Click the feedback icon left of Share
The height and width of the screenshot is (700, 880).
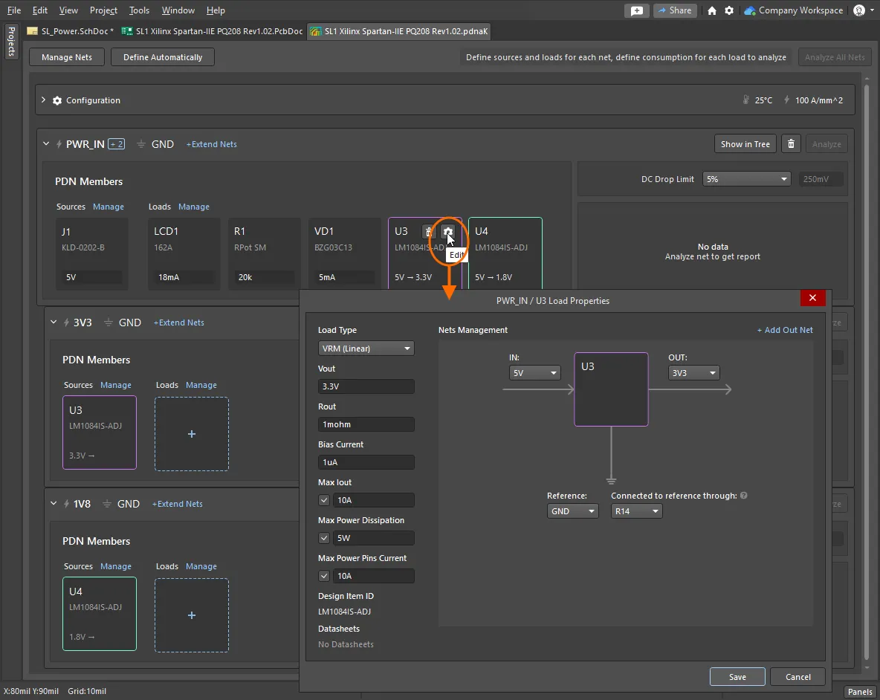point(637,10)
